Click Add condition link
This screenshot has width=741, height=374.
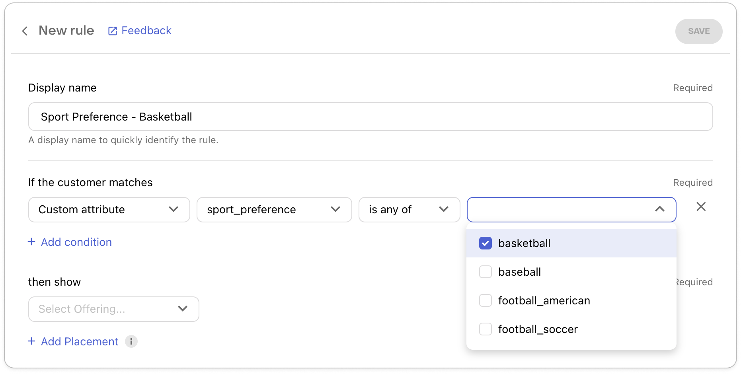(76, 242)
